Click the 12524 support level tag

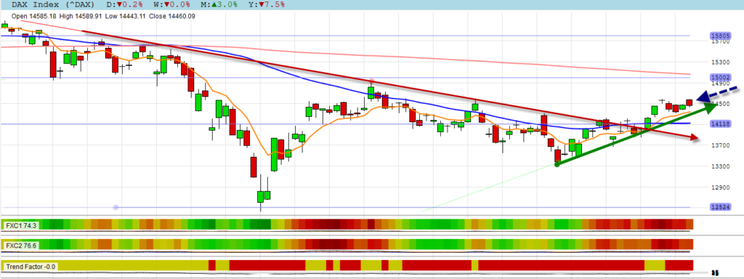pos(720,207)
